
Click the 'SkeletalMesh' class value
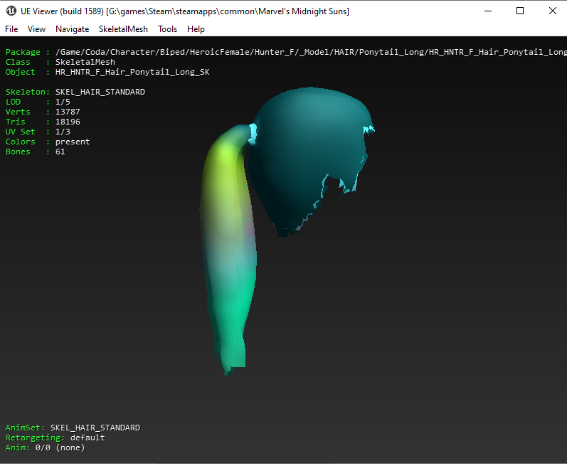click(x=85, y=62)
